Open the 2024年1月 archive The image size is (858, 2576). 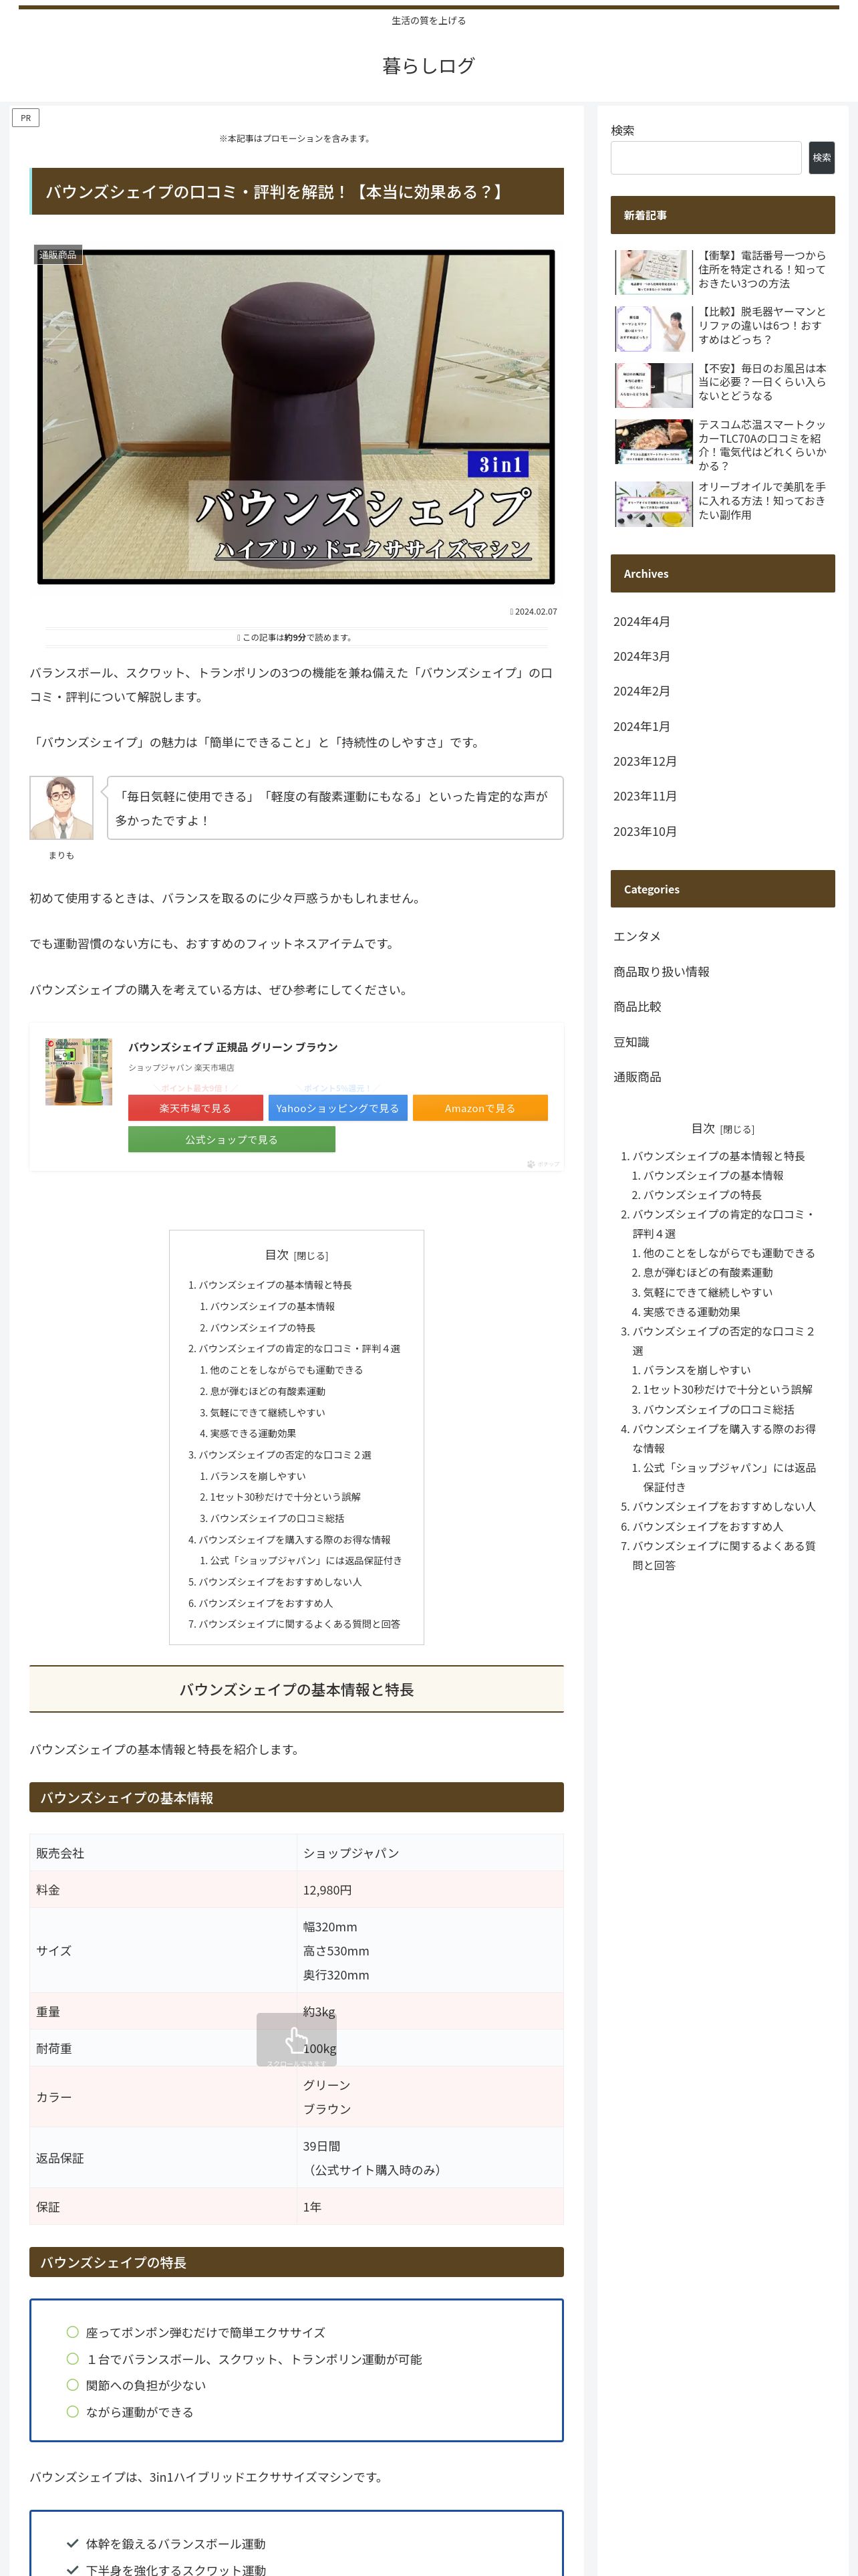641,727
